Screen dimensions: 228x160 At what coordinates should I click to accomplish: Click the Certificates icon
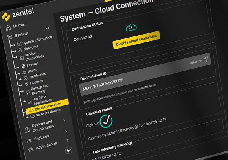(26, 78)
